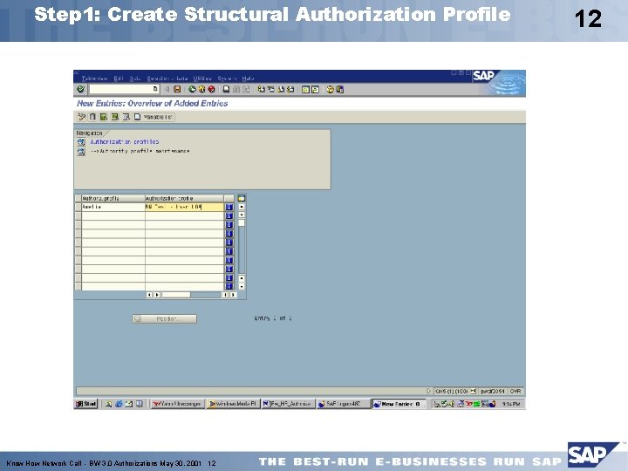Viewport: 628px width, 471px height.
Task: Open the Goto menu
Action: (x=135, y=78)
